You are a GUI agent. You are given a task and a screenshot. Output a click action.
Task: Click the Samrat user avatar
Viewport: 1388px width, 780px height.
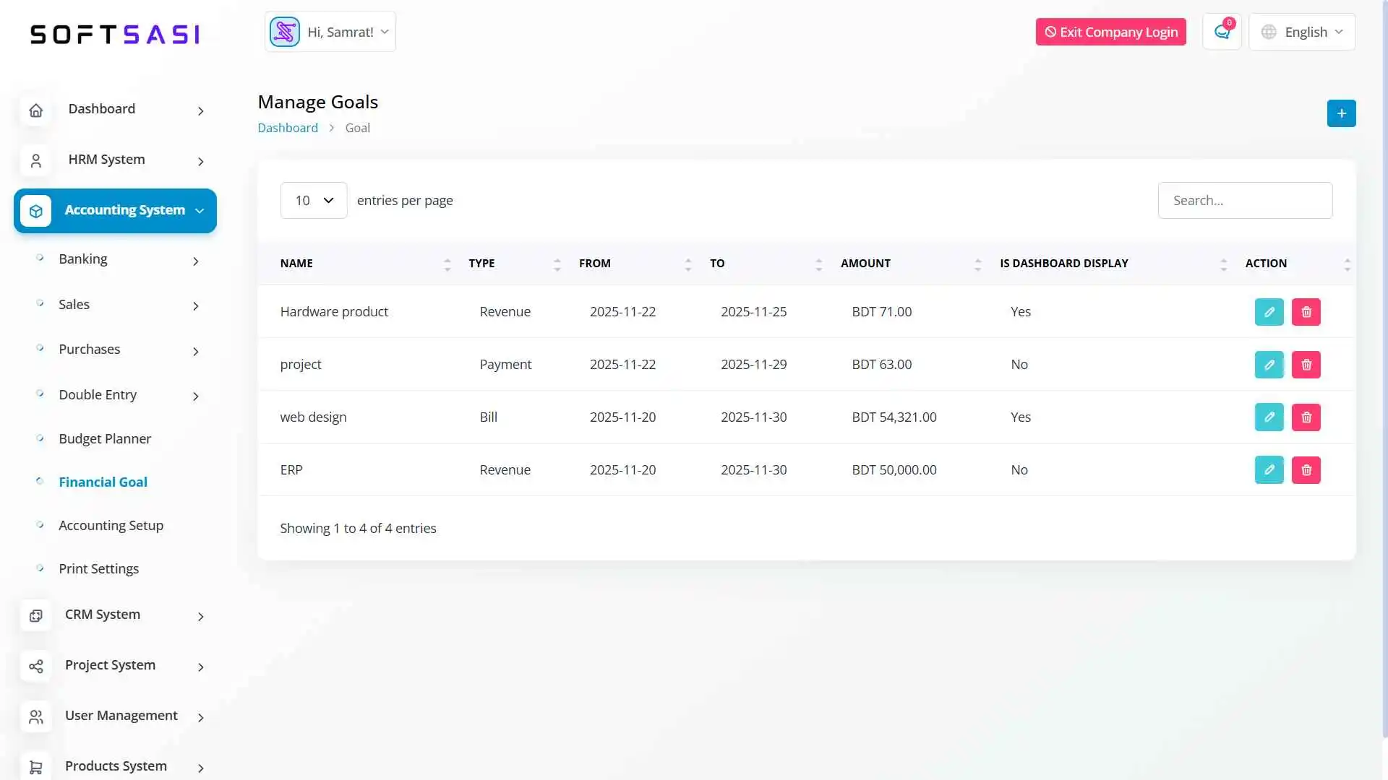pos(285,32)
